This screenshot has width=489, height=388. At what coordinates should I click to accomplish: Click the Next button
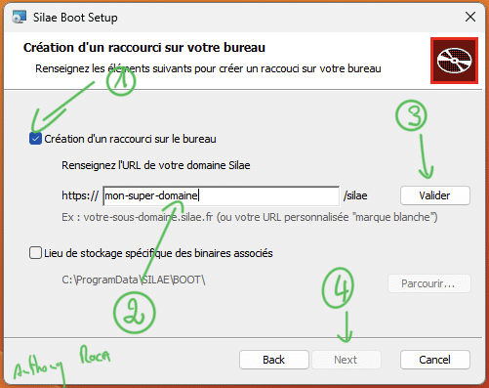coord(346,360)
